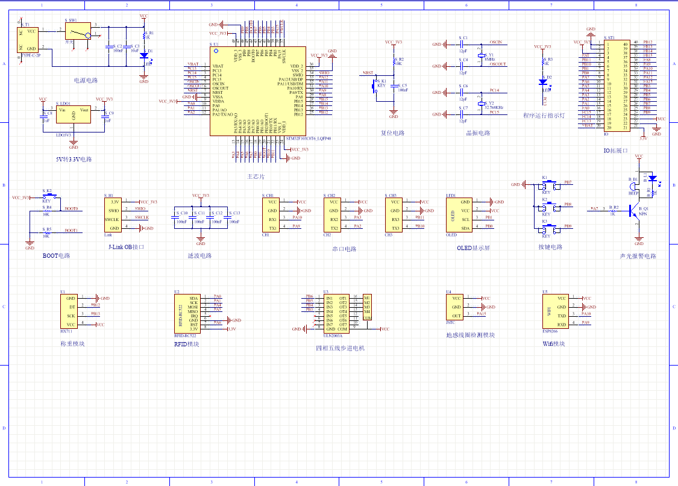Select the K2 key switch
The width and height of the screenshot is (678, 486).
tap(549, 207)
